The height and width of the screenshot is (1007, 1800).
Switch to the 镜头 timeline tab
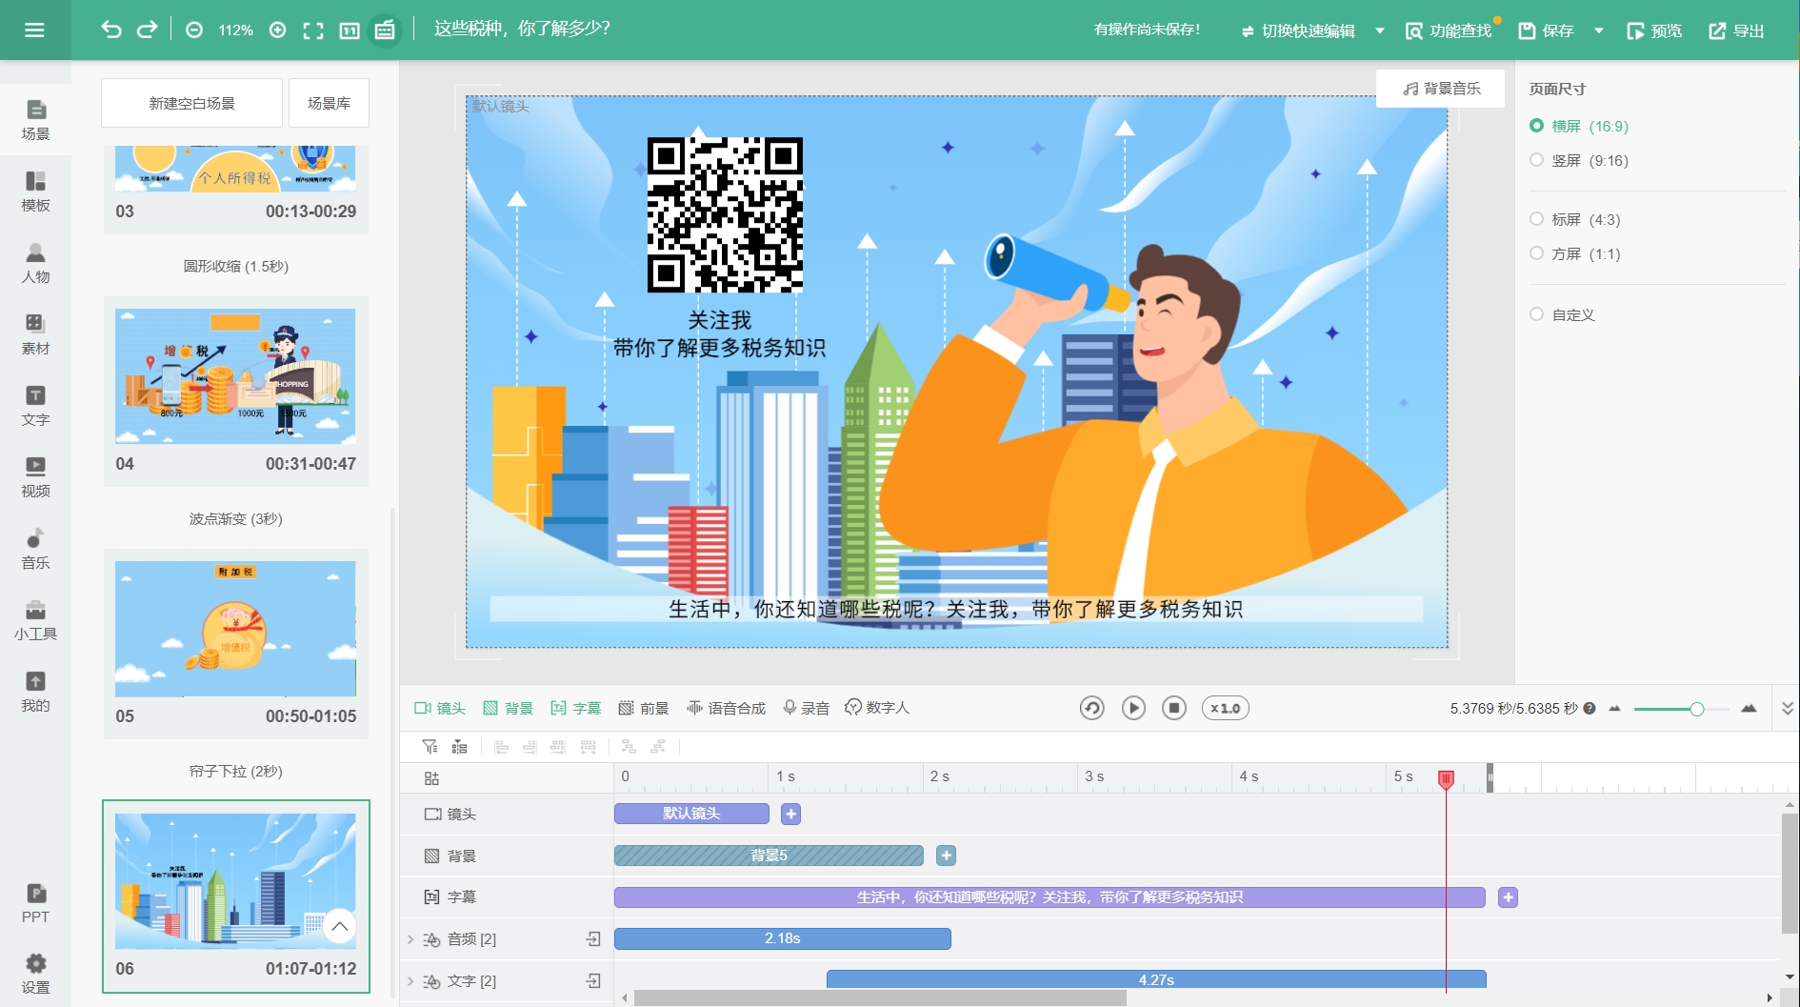tap(440, 708)
